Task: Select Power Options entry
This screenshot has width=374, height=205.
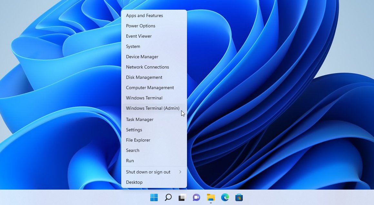Action: tap(154, 26)
